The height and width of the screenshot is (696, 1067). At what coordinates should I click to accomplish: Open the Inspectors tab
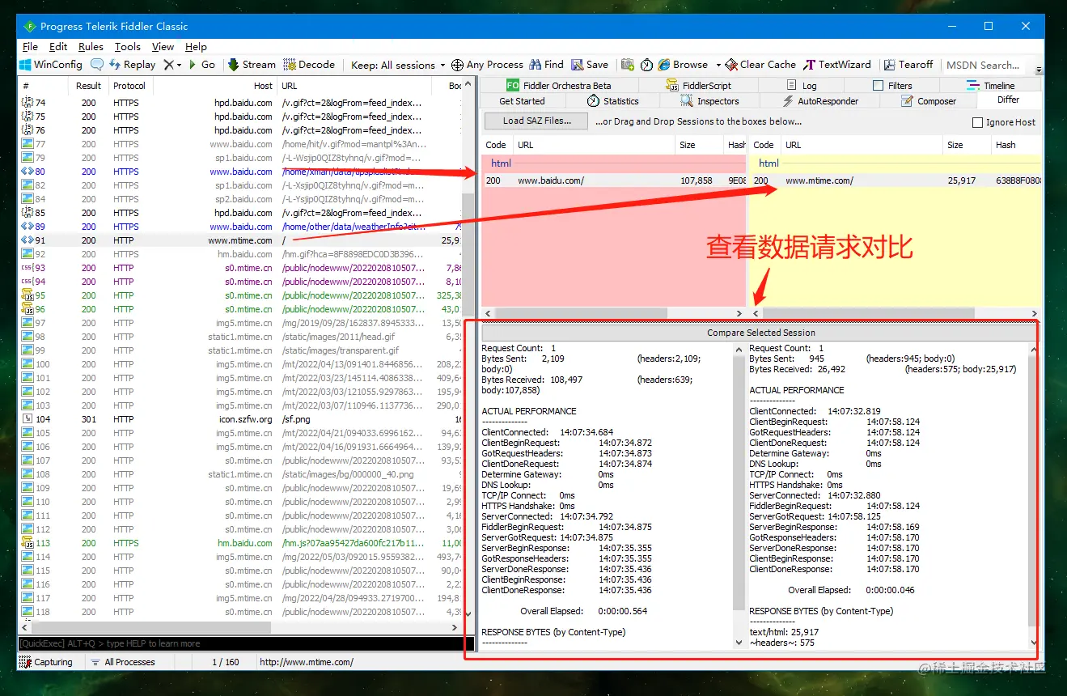[x=709, y=101]
